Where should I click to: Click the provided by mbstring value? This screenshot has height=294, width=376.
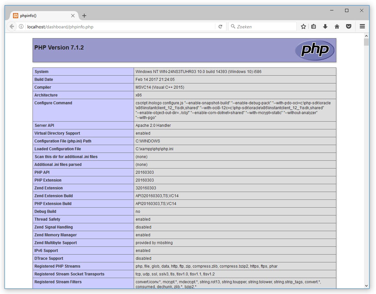pos(154,243)
